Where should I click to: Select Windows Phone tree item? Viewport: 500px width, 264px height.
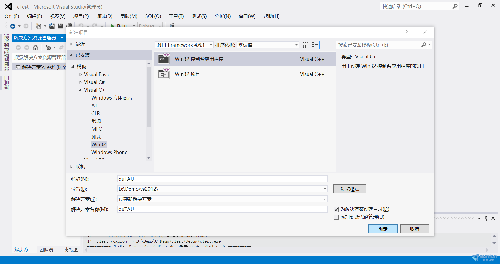pyautogui.click(x=109, y=153)
